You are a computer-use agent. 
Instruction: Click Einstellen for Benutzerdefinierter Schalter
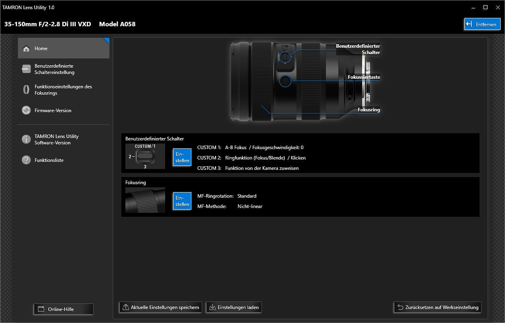click(x=182, y=157)
